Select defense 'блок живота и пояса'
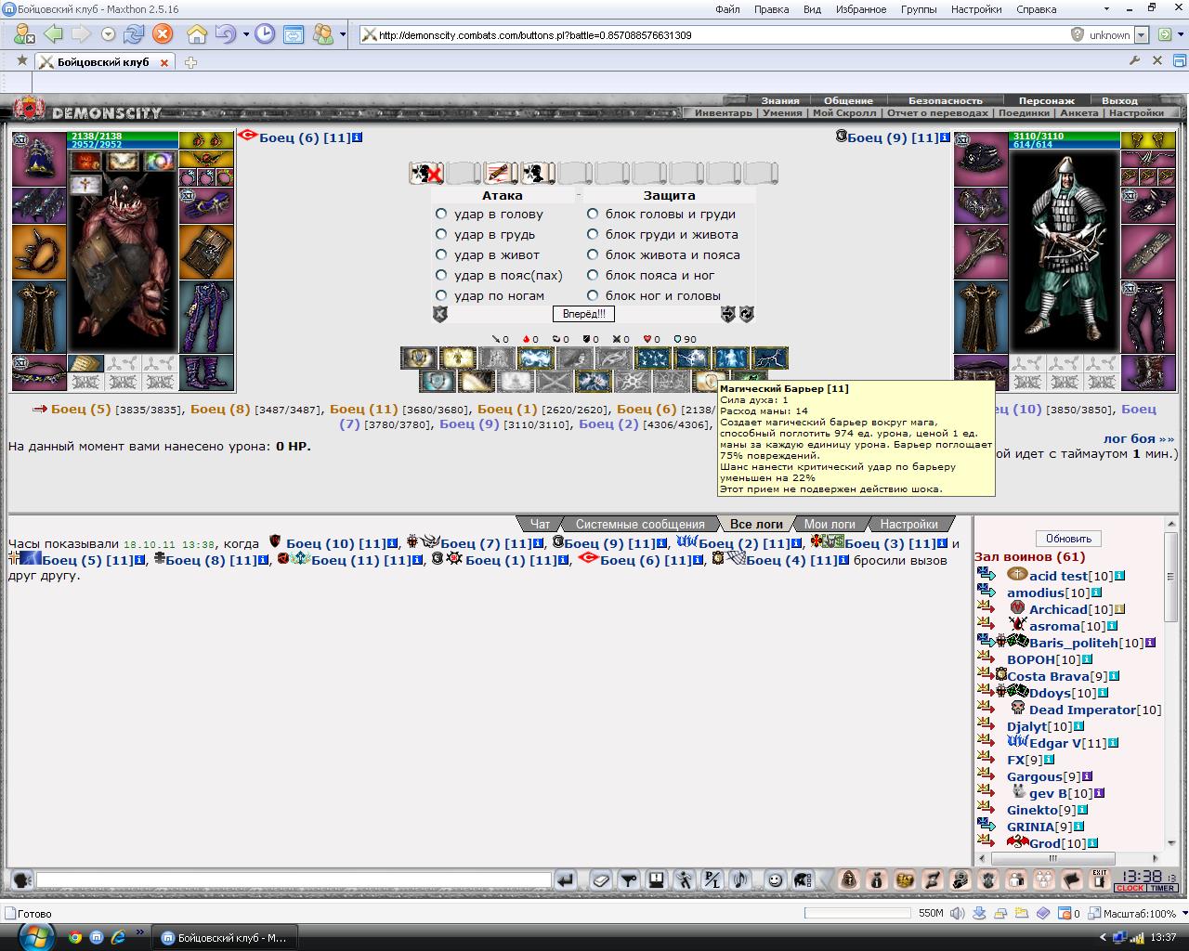Screen dimensions: 1189x951 pyautogui.click(x=593, y=254)
